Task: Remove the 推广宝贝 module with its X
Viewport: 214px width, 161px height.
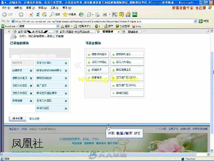Action: [66, 86]
